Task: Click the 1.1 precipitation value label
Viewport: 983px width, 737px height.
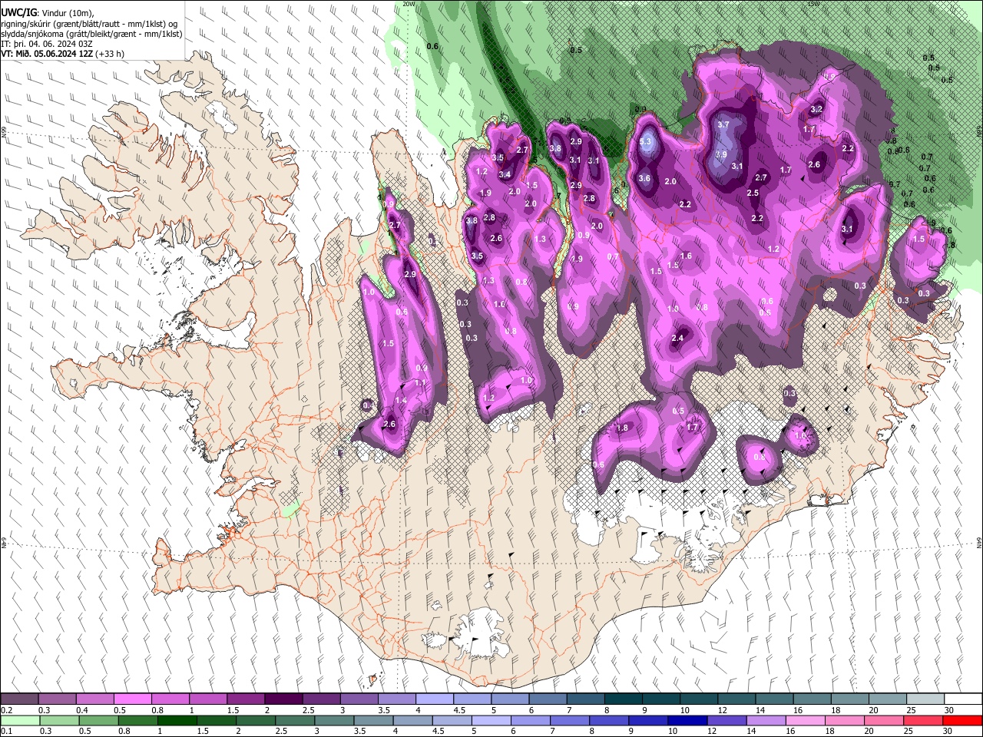Action: point(420,383)
